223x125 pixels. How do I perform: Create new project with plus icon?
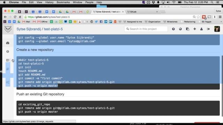tap(194, 29)
